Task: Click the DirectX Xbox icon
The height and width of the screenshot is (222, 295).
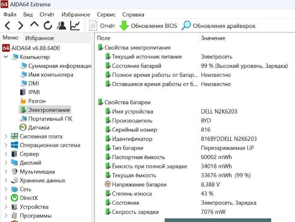Action: point(15,198)
